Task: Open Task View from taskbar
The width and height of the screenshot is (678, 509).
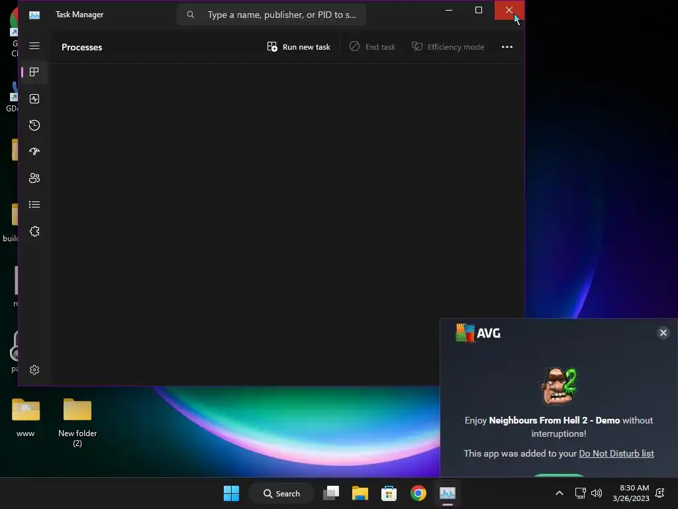Action: (x=331, y=493)
